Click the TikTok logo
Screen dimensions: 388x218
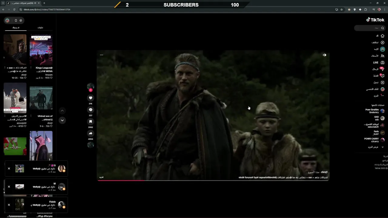[375, 20]
